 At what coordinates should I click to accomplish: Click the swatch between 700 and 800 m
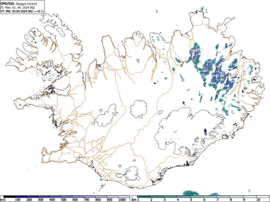(90, 197)
